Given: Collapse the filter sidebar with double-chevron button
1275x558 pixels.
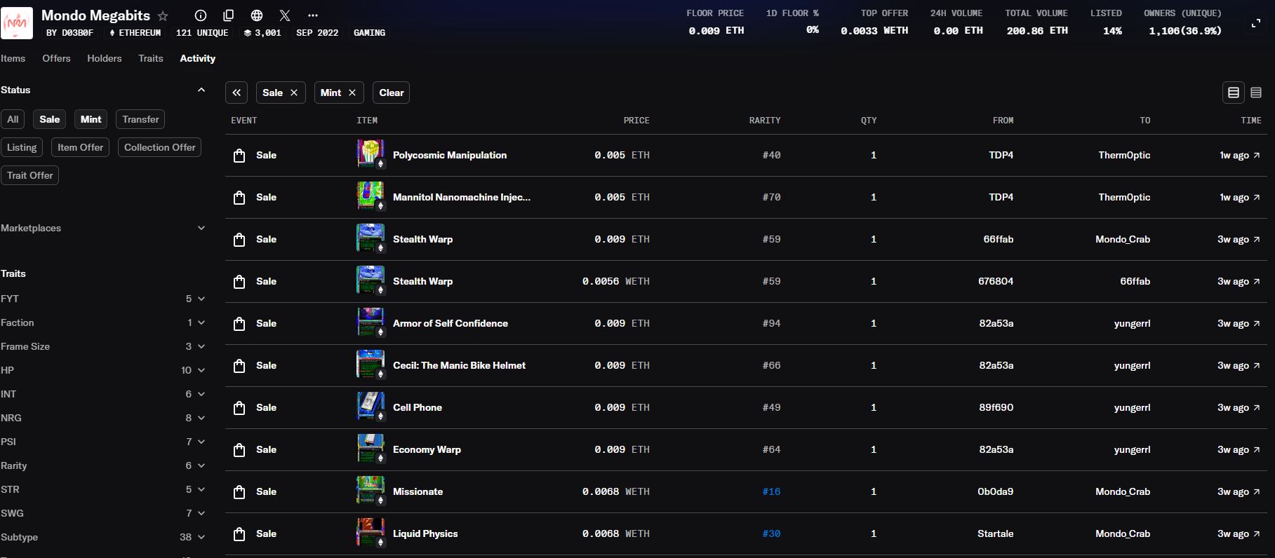Looking at the screenshot, I should tap(236, 93).
